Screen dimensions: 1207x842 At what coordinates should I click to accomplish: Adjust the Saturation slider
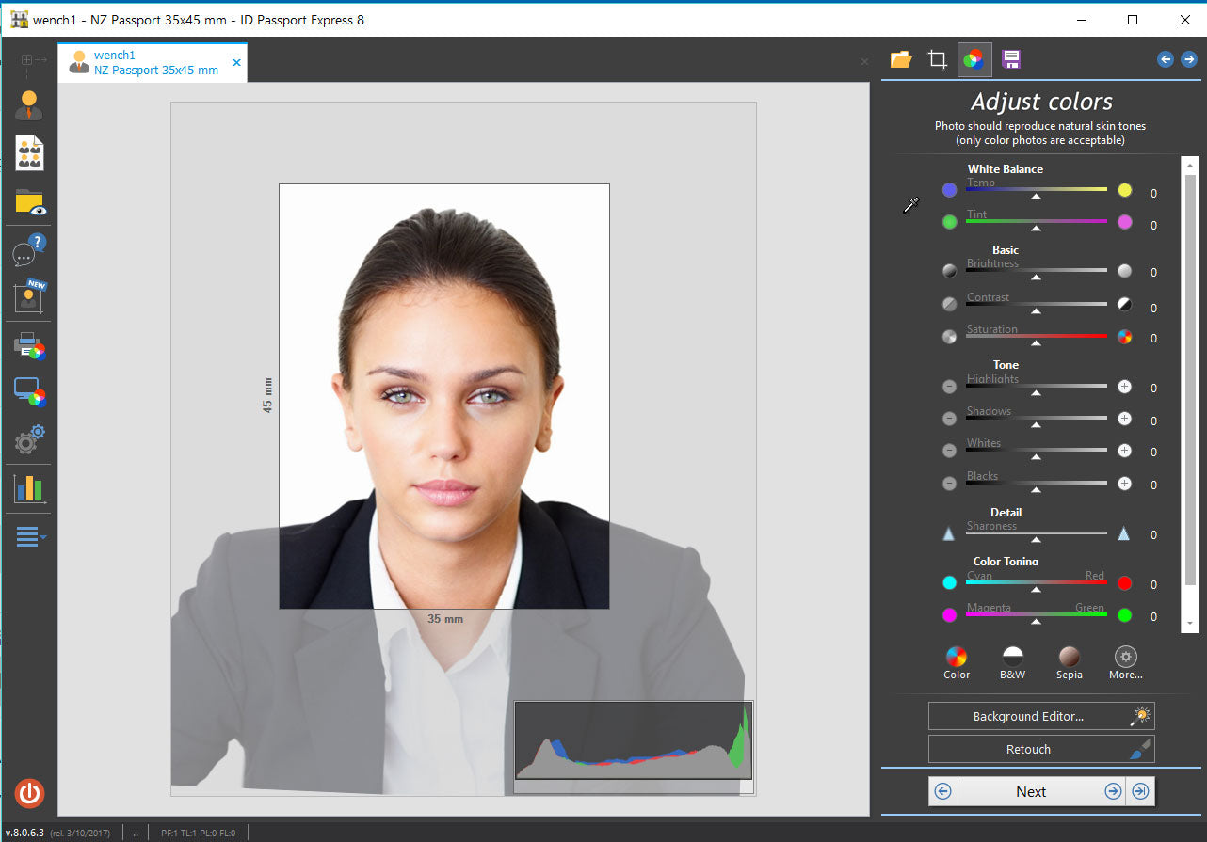click(x=1036, y=342)
